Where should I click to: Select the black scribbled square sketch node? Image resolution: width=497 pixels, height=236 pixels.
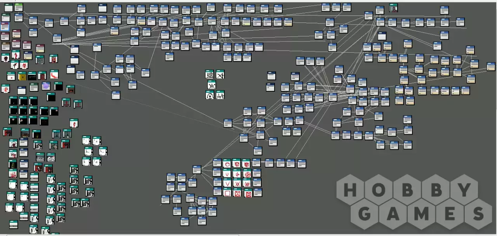tap(210, 74)
